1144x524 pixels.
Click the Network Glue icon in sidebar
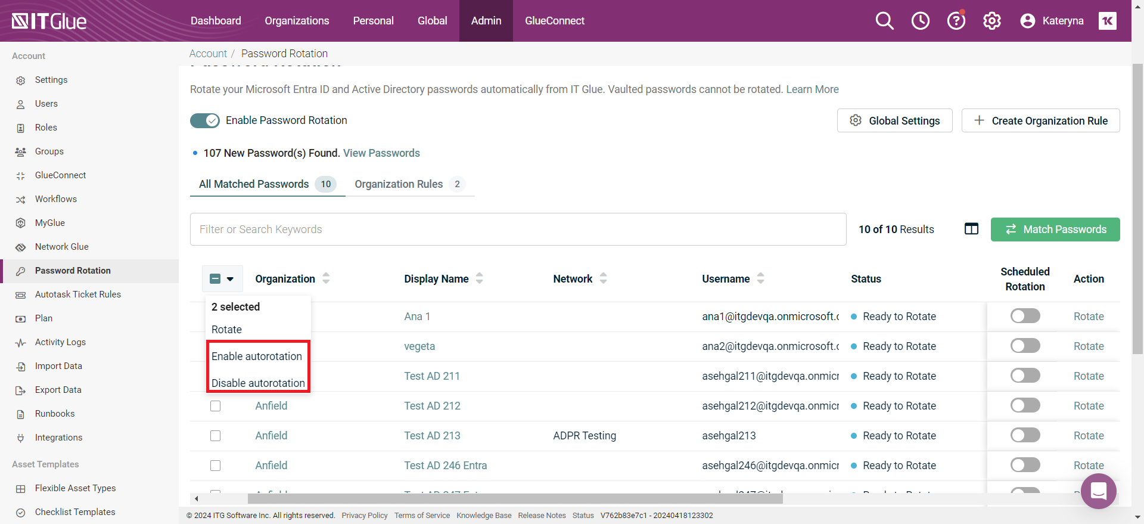pyautogui.click(x=21, y=247)
